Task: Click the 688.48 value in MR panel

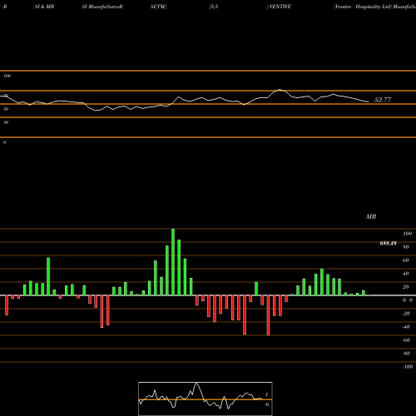Action: [x=388, y=244]
